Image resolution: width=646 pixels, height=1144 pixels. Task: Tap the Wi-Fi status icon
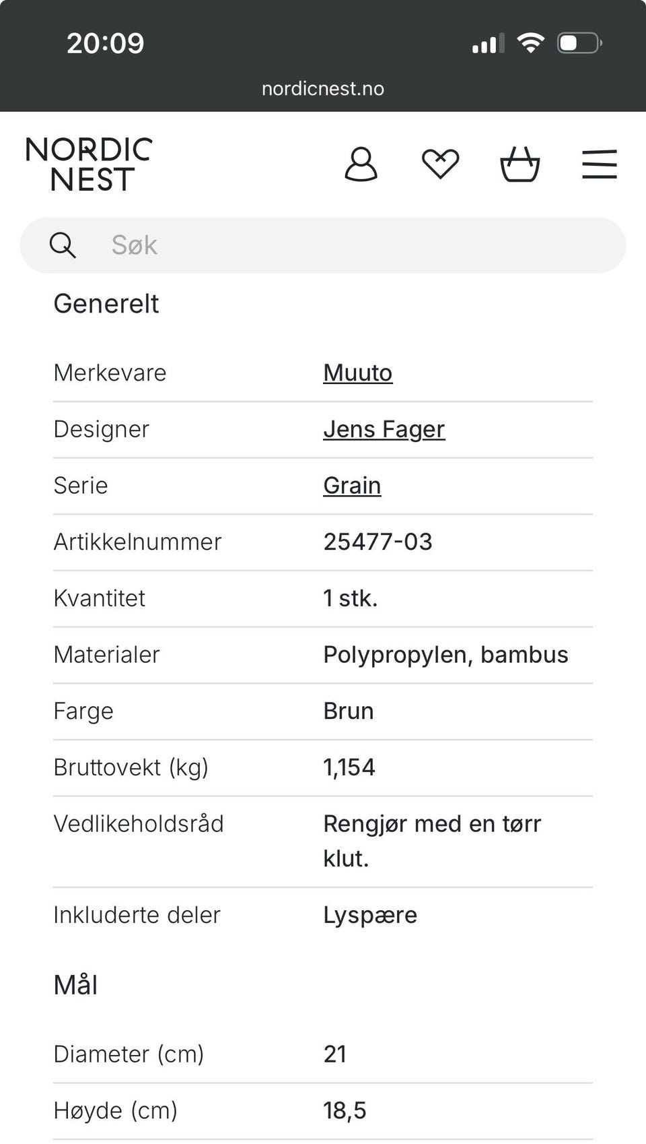530,43
